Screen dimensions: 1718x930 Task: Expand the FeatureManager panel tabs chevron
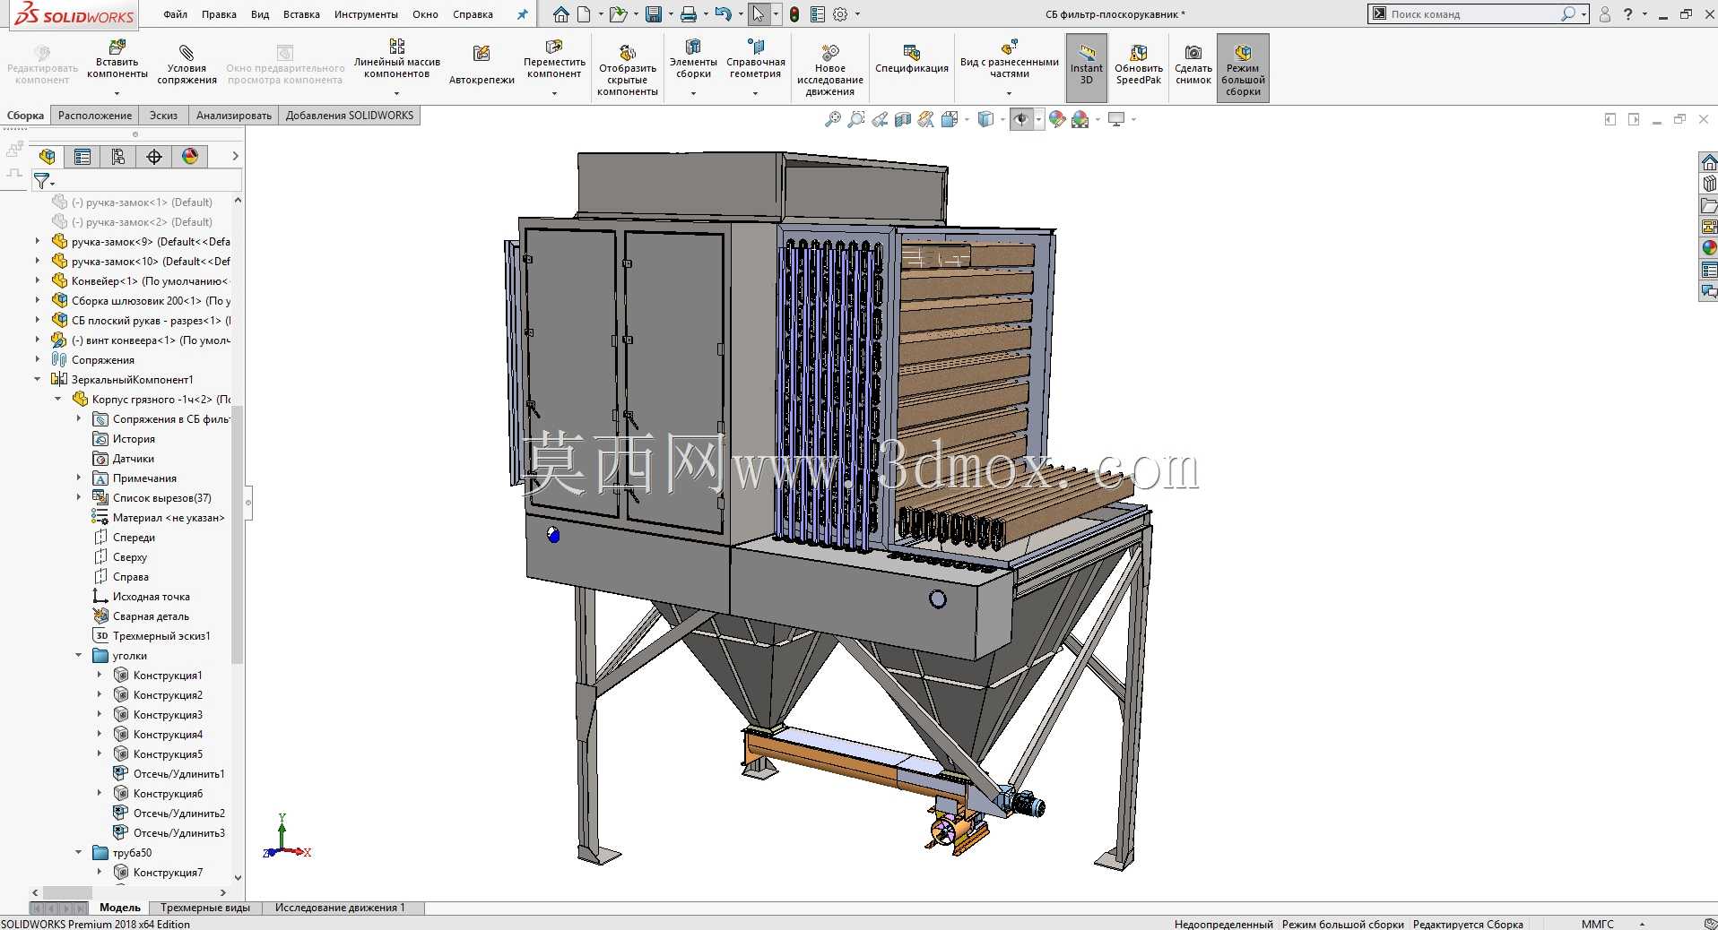point(235,157)
